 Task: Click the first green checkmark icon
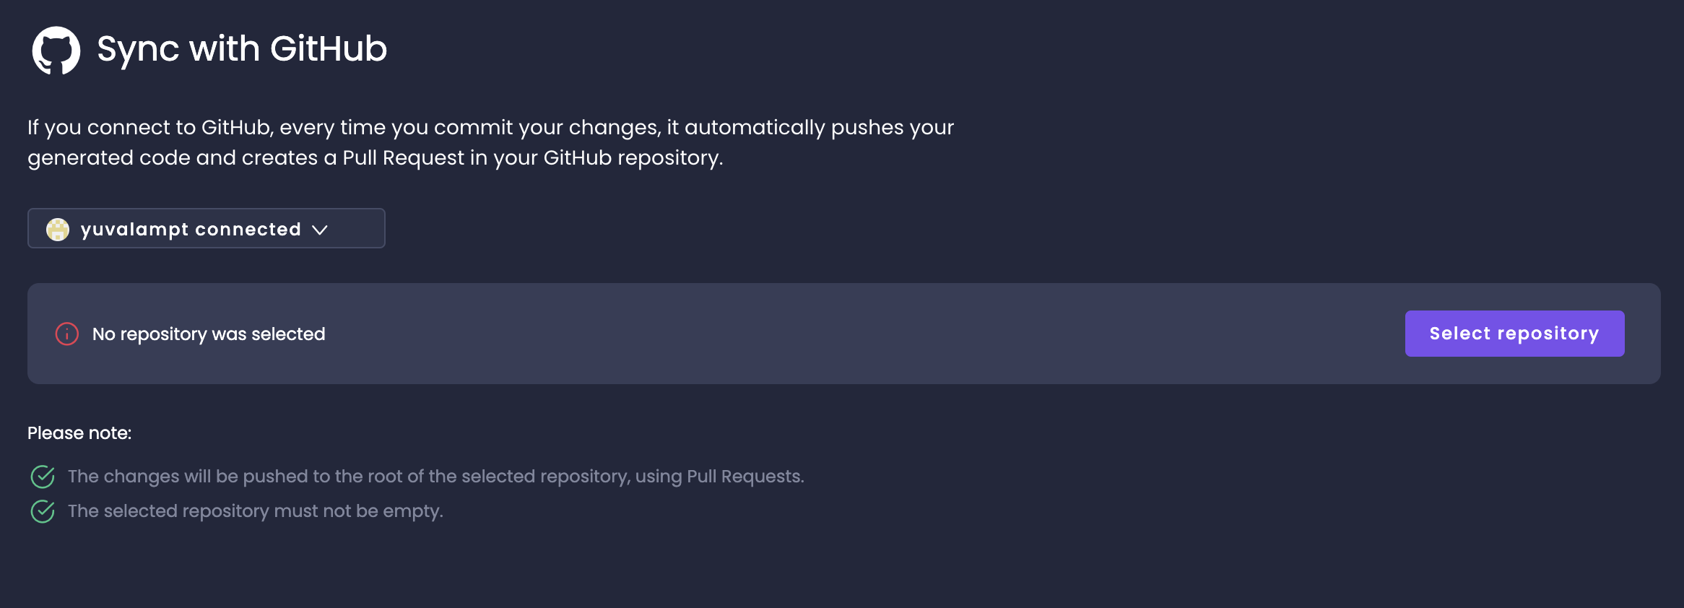click(43, 477)
